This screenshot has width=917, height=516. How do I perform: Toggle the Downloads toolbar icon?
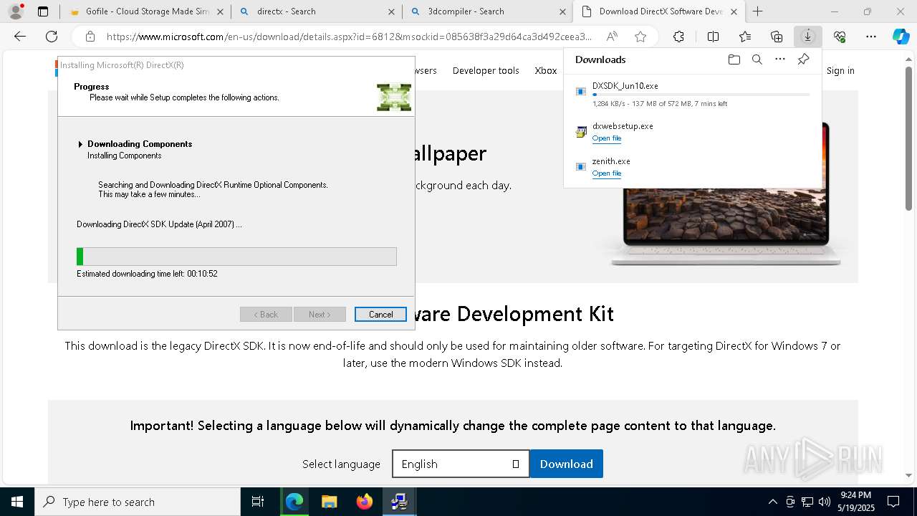point(807,37)
